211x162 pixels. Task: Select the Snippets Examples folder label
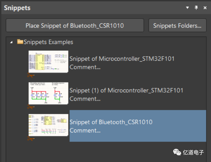(x=48, y=42)
